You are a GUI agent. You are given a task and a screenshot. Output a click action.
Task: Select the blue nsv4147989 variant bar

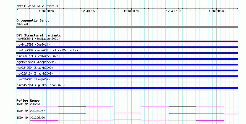point(127,53)
